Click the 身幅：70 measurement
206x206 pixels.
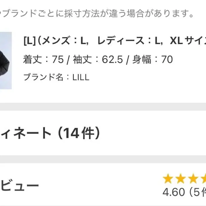coord(152,59)
